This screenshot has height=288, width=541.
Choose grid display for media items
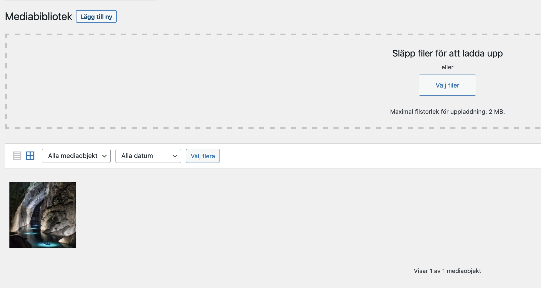pyautogui.click(x=30, y=156)
